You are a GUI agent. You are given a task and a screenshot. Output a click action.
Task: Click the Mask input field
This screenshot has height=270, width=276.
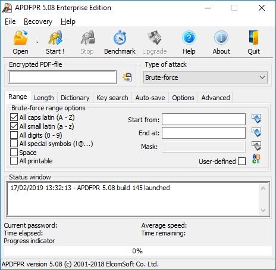(203, 147)
